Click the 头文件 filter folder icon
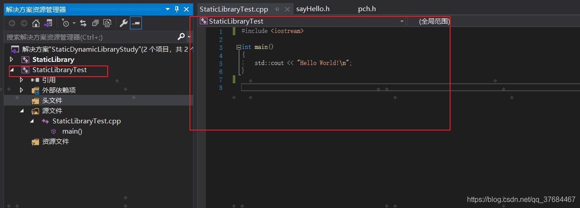The width and height of the screenshot is (580, 208). 35,101
